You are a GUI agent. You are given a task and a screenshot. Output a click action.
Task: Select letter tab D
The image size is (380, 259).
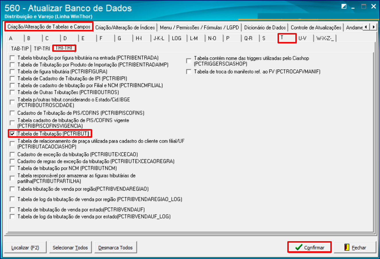(x=70, y=38)
